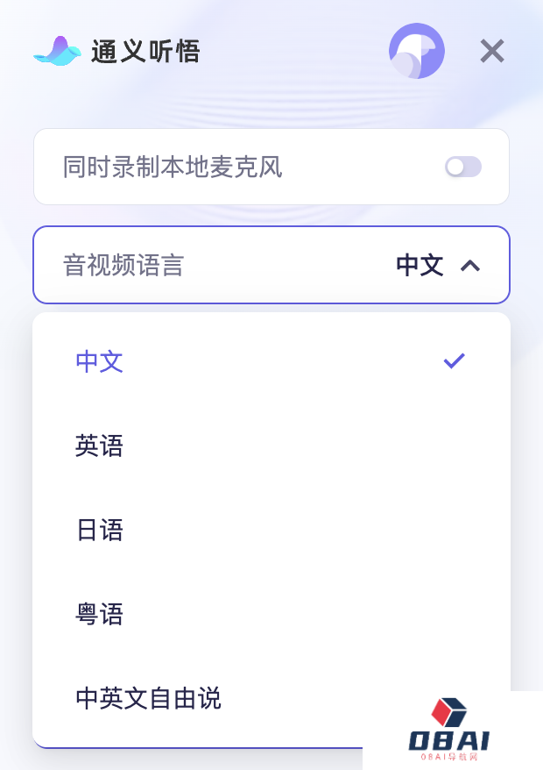
Task: Click the bold OBAI watermark lettering
Action: coord(448,740)
